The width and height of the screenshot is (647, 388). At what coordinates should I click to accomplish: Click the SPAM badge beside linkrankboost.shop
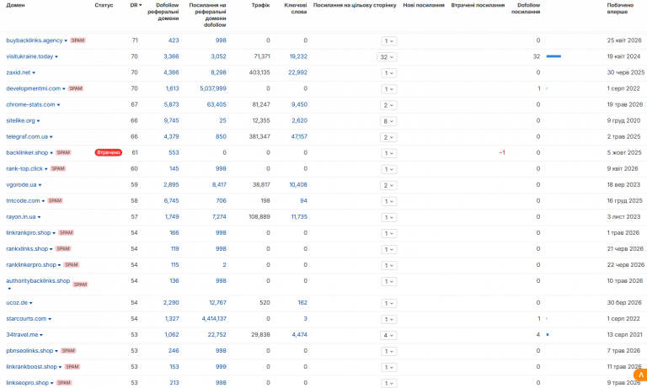[72, 367]
